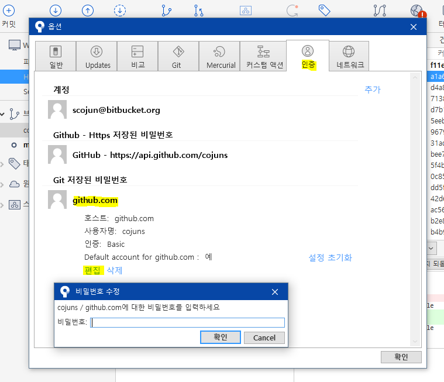Screen dimensions: 444x382
Task: Click the Pull down-arrow toolbar icon
Action: click(x=56, y=11)
